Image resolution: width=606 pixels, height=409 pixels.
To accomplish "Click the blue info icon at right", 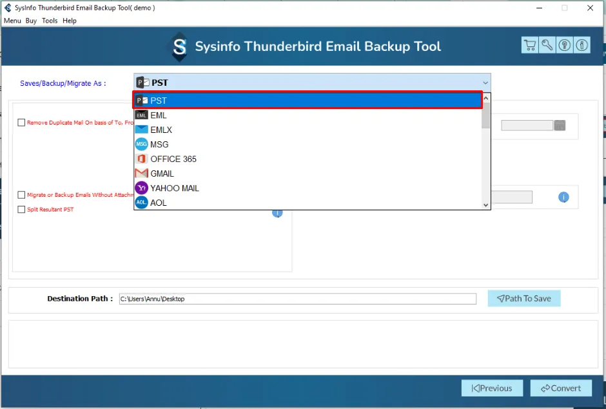I will (563, 197).
